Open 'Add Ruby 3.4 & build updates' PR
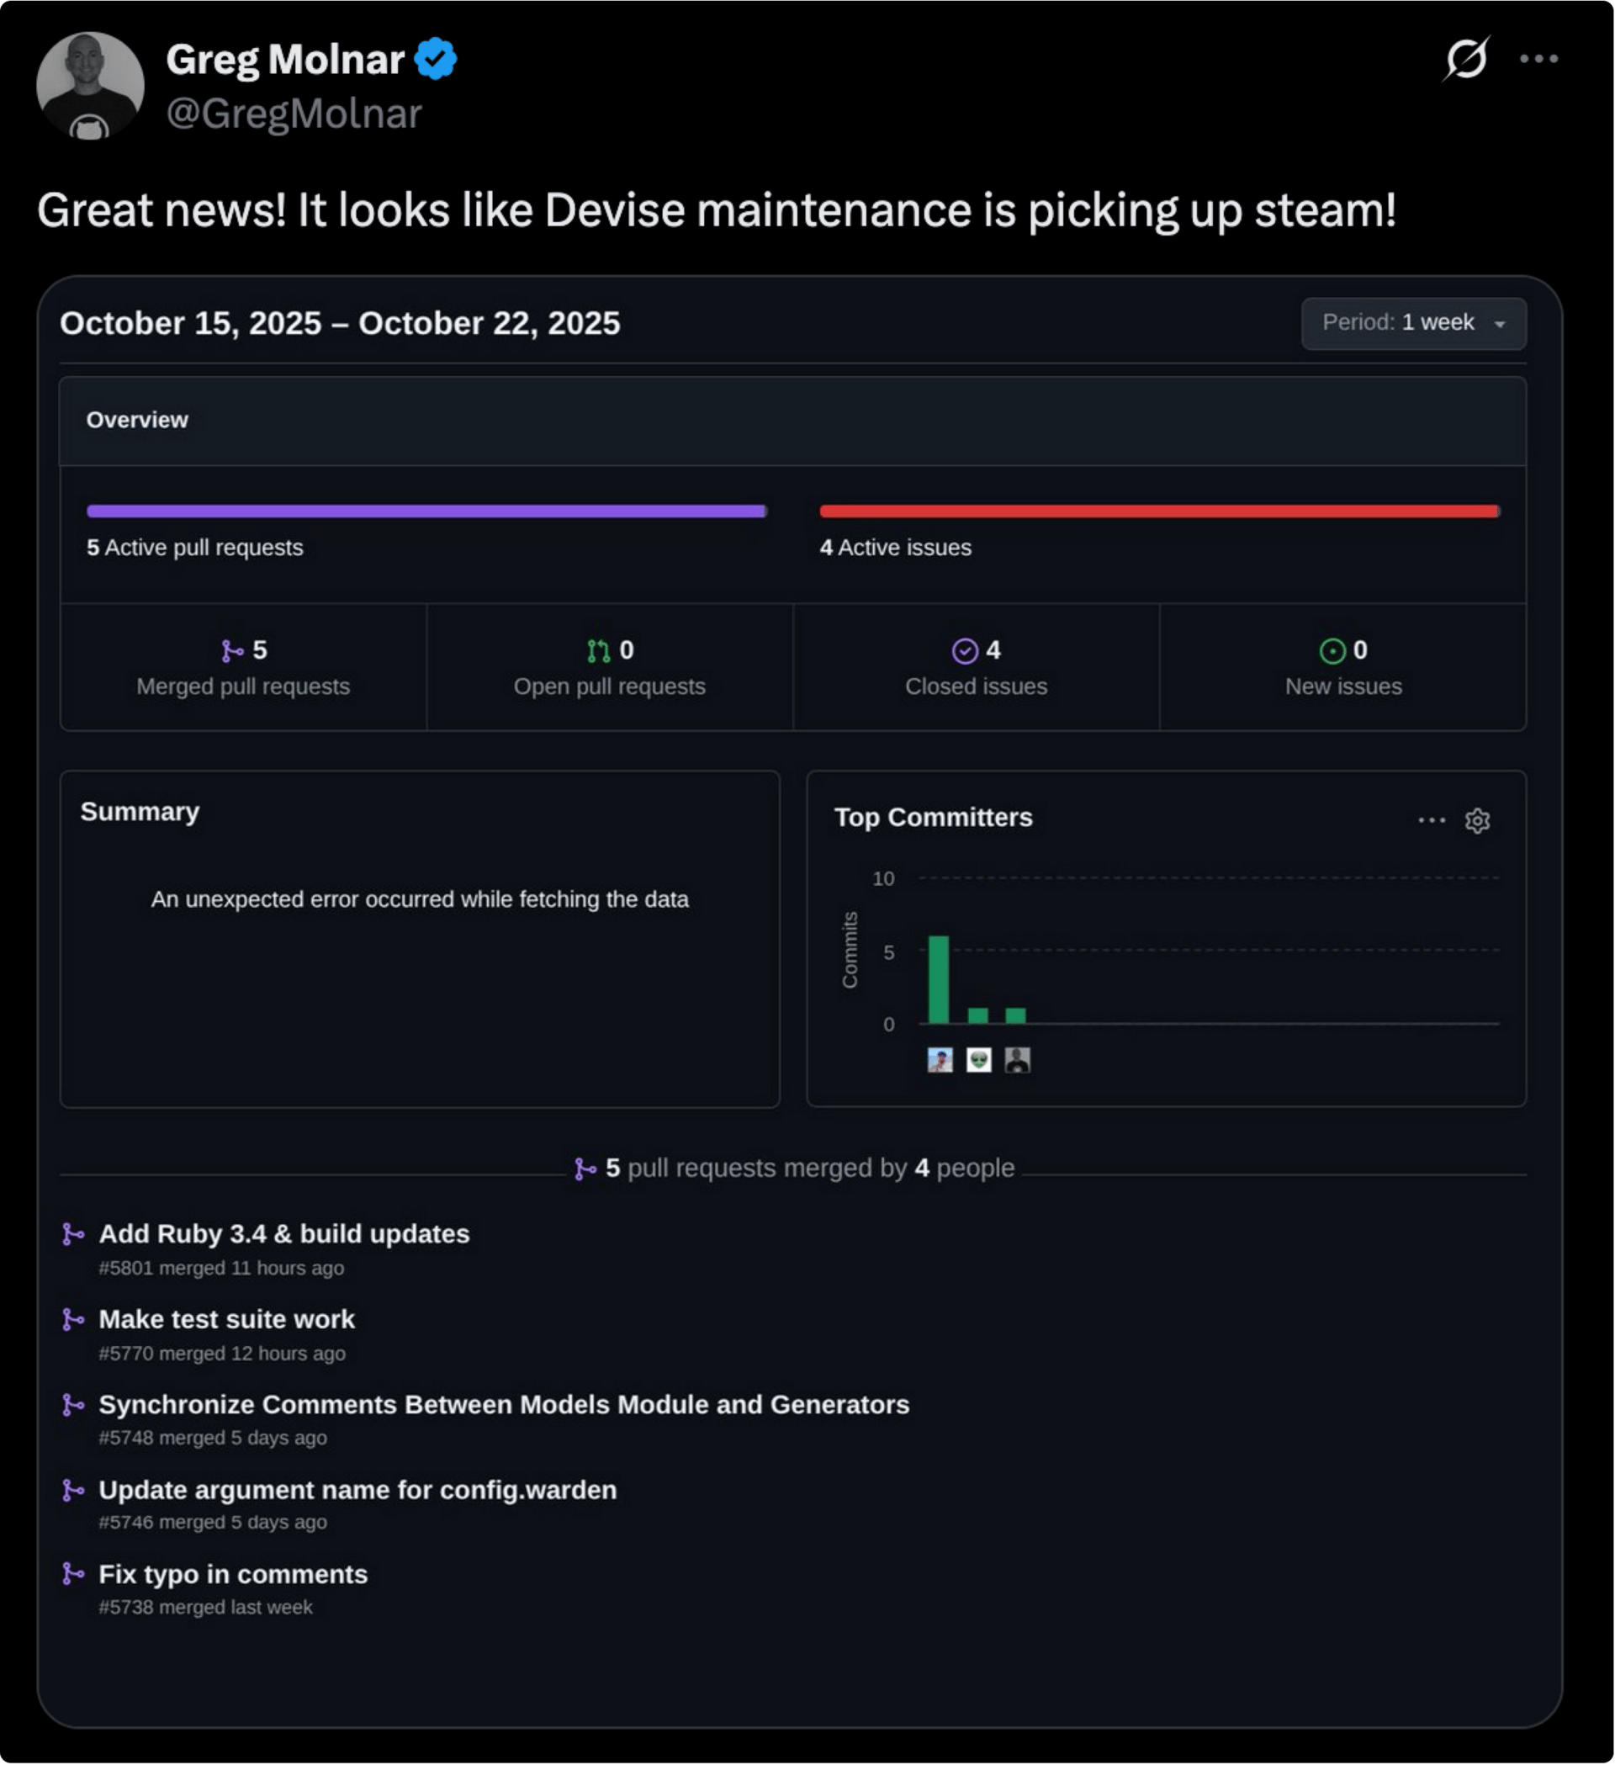The height and width of the screenshot is (1765, 1615). click(x=284, y=1233)
